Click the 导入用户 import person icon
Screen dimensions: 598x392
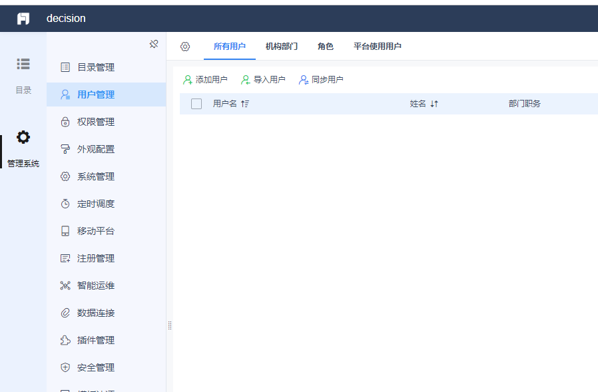[x=245, y=80]
